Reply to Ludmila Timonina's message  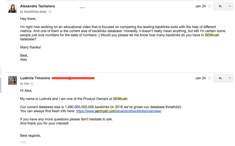pyautogui.click(x=220, y=78)
